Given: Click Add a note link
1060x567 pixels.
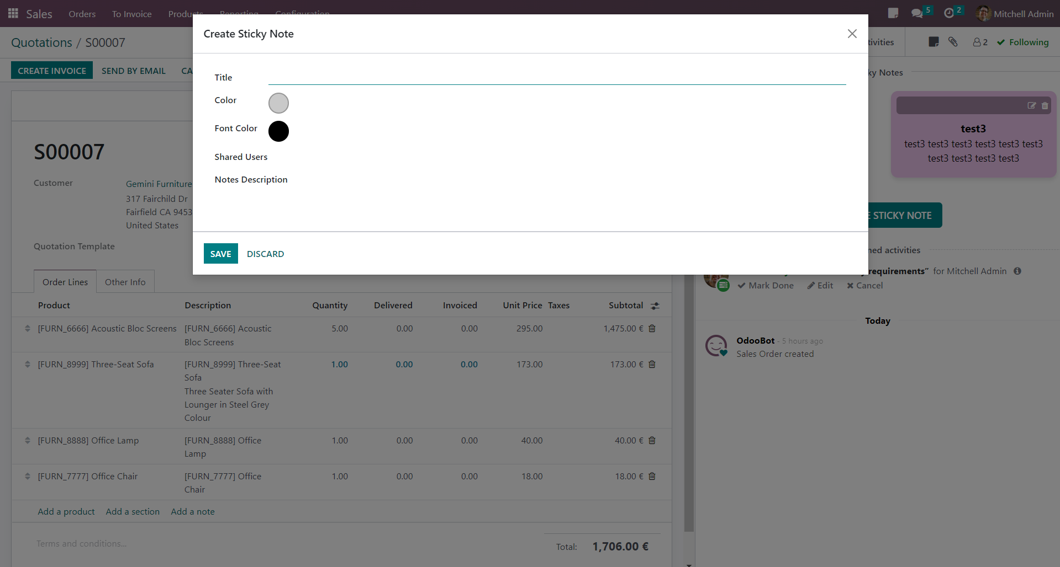Looking at the screenshot, I should pos(193,511).
